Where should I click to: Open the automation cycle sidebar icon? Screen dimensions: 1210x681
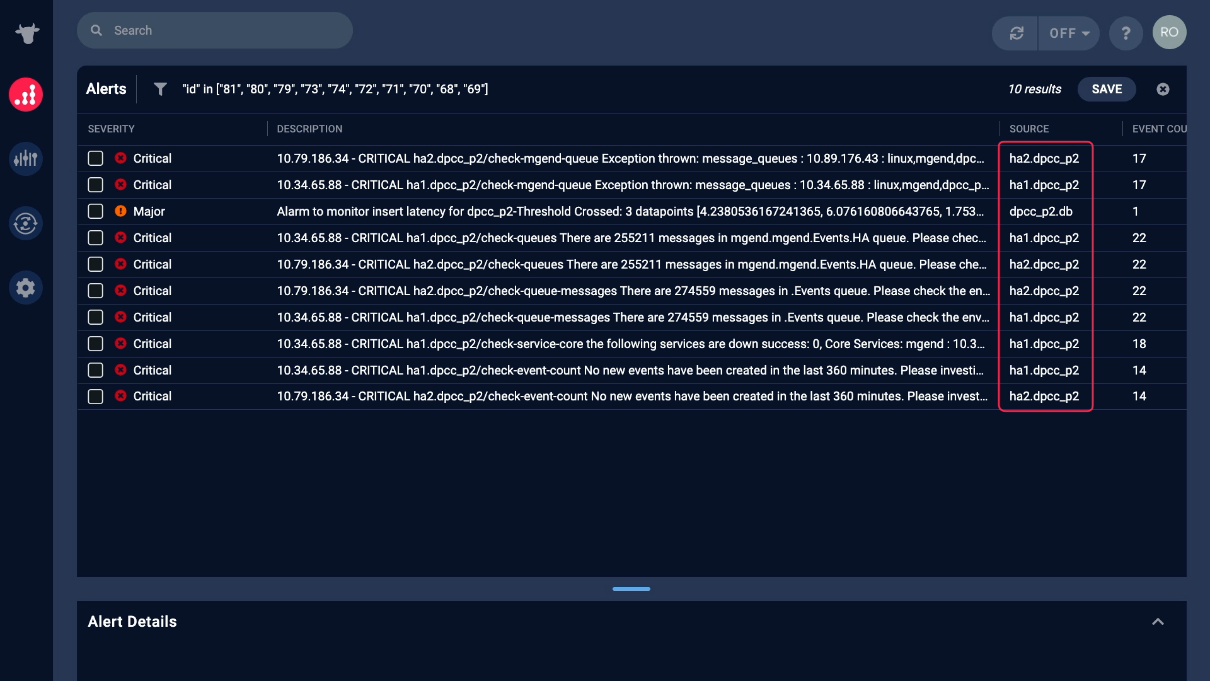pyautogui.click(x=26, y=223)
